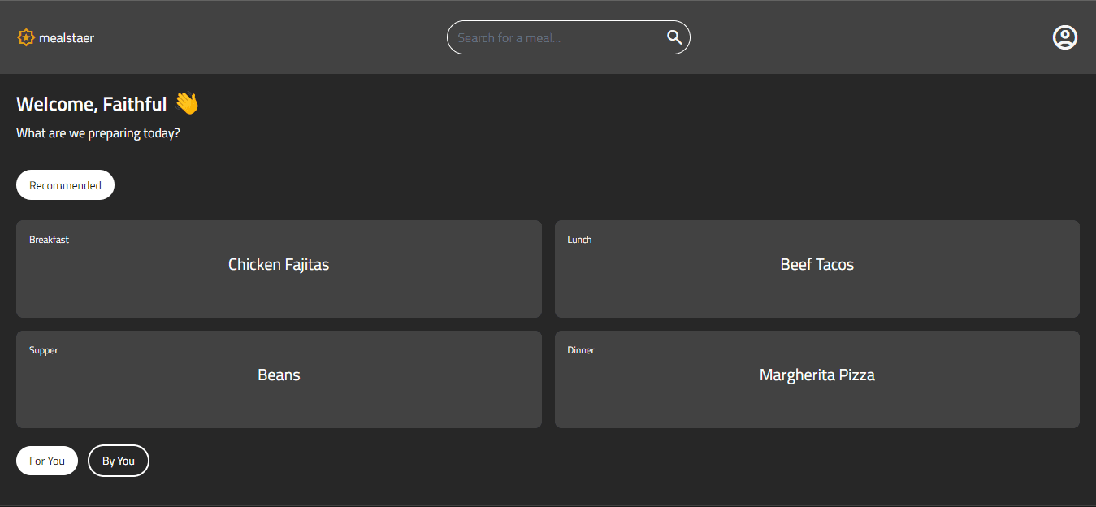Viewport: 1096px width, 507px height.
Task: Click the mealstaer brand name text
Action: 67,38
